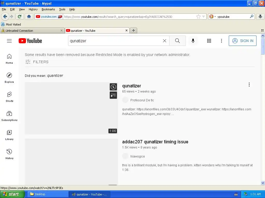Viewport: 265px width, 198px height.
Task: Click the qunatizer video description text
Action: (187, 111)
